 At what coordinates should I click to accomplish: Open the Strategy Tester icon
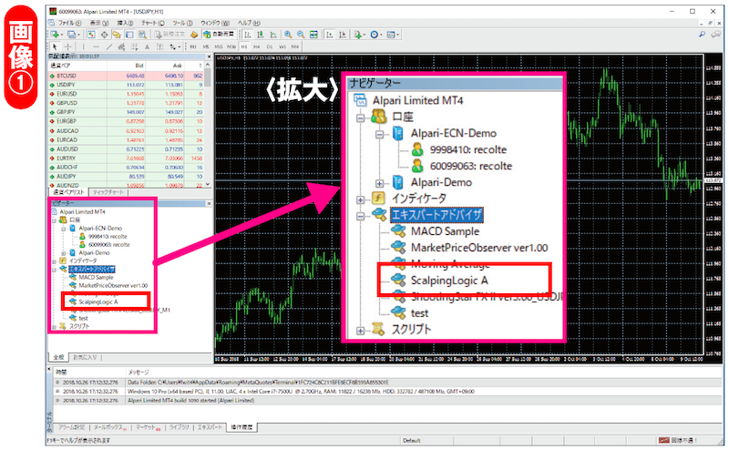[142, 35]
